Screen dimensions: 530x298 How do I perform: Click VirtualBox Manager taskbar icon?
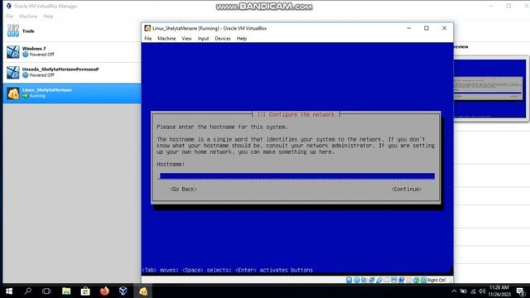(123, 291)
